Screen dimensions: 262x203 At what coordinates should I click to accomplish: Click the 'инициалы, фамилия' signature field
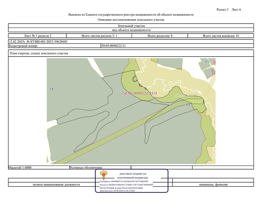pyautogui.click(x=213, y=184)
